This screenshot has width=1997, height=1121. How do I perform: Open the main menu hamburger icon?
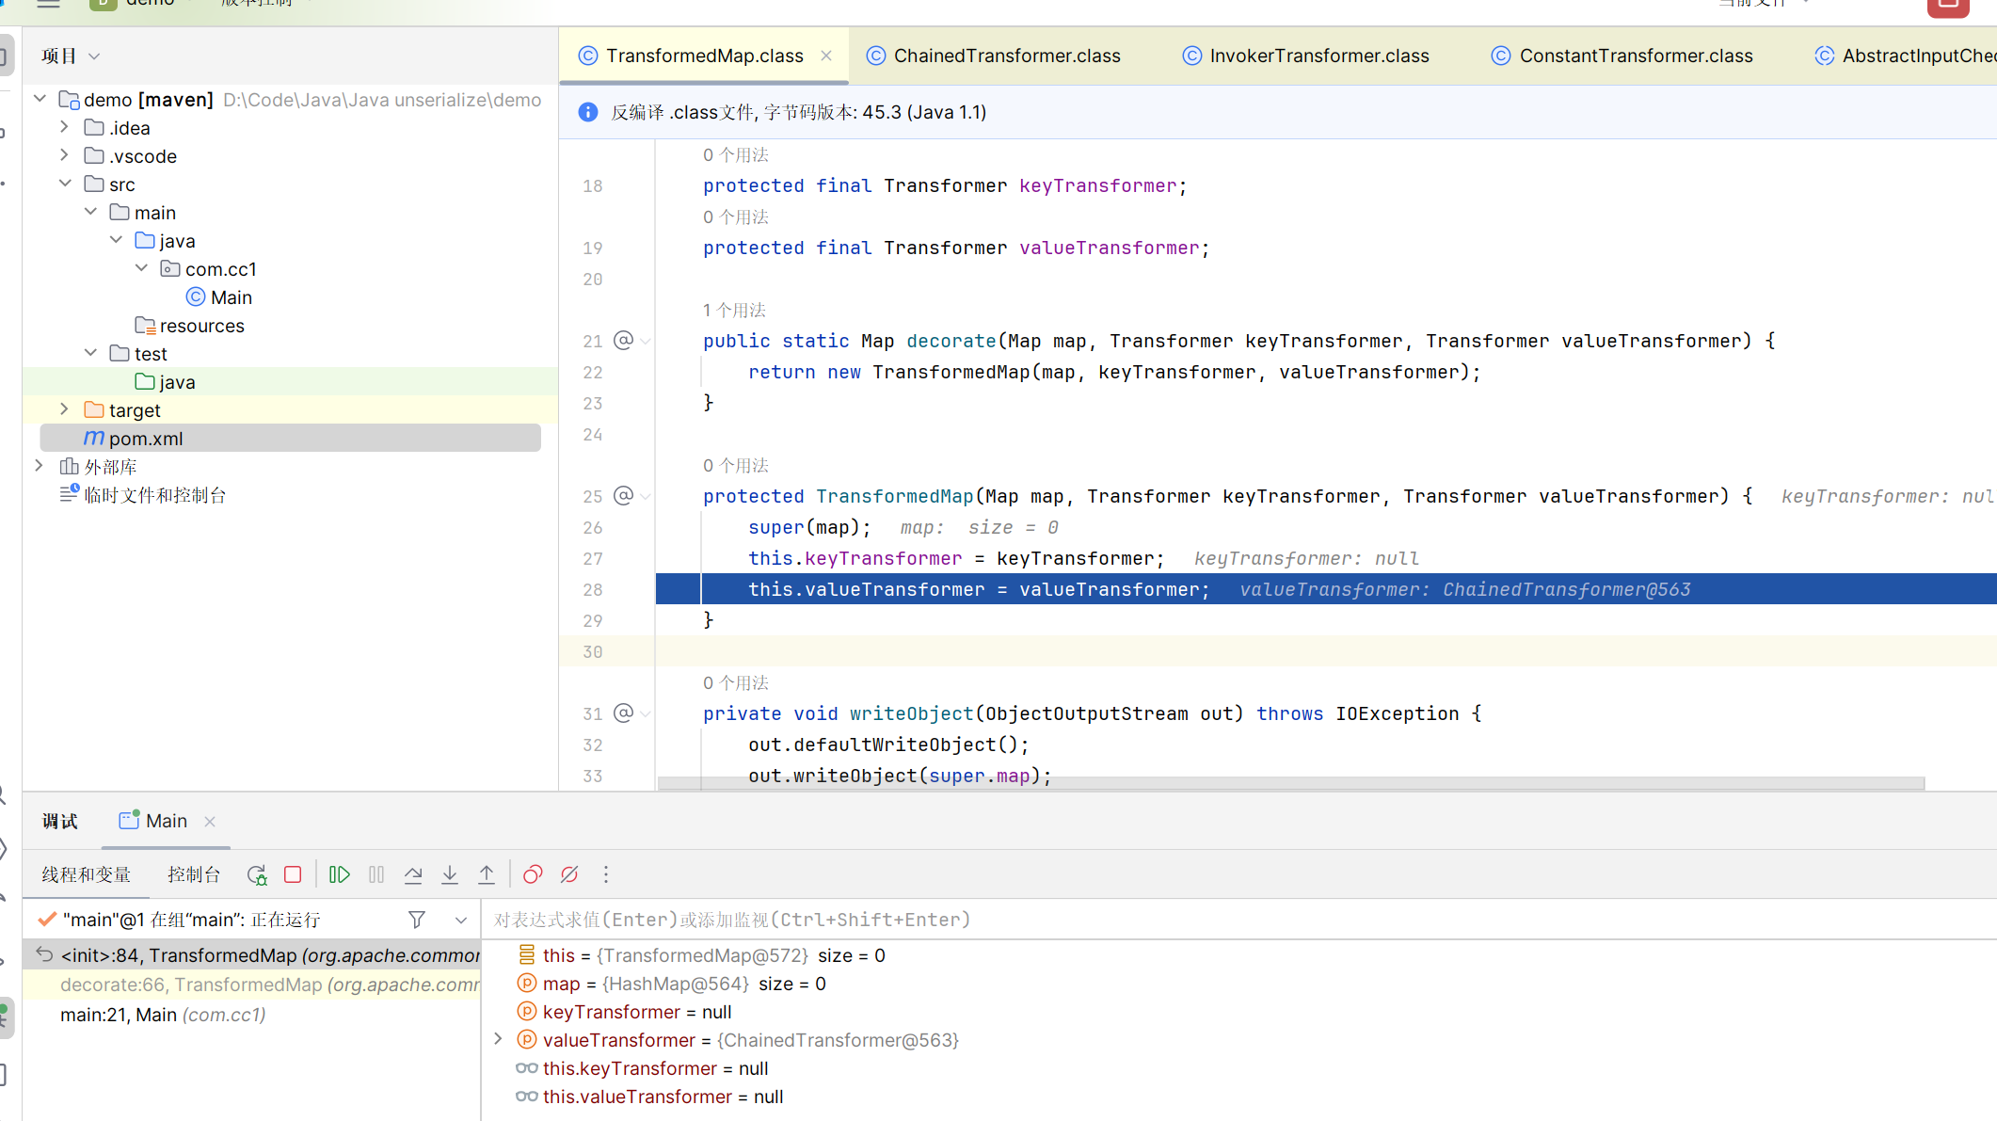coord(48,4)
